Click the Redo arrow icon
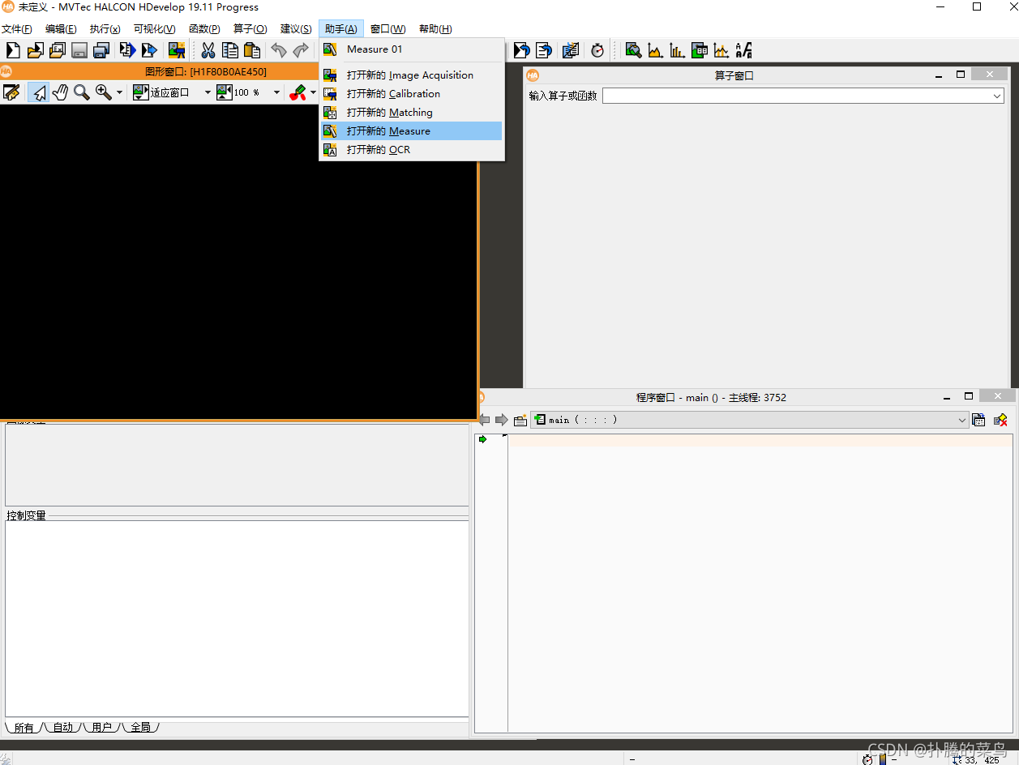Screen dimensions: 1019x765 point(301,50)
